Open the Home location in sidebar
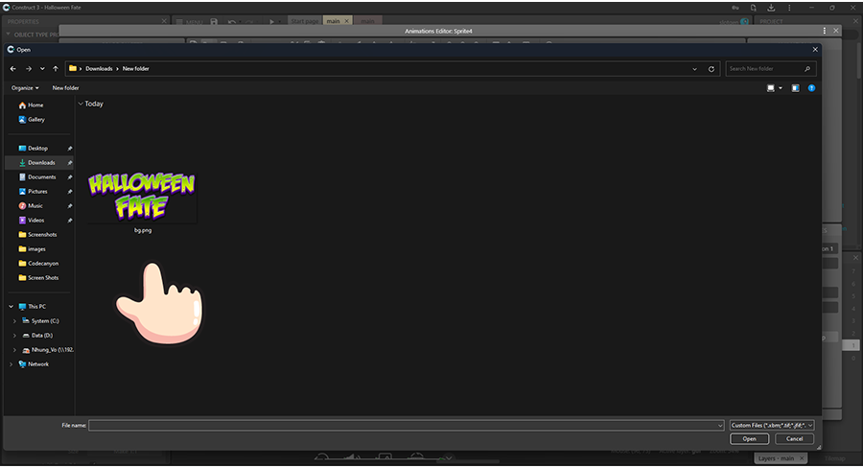The width and height of the screenshot is (863, 468). pos(35,105)
